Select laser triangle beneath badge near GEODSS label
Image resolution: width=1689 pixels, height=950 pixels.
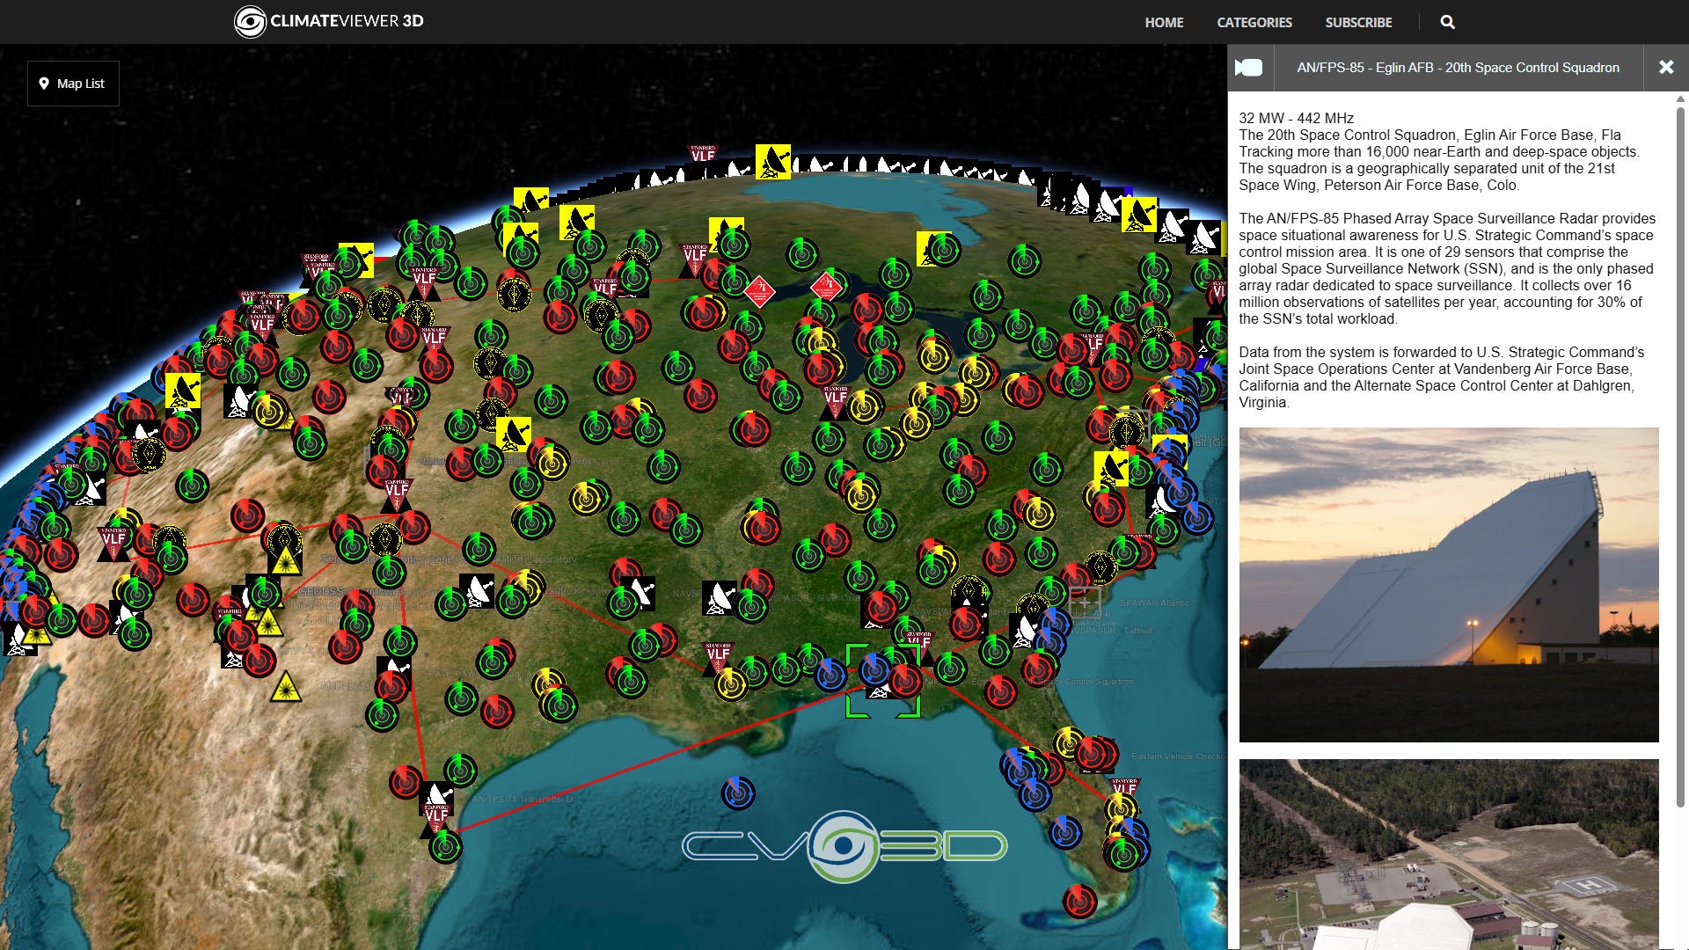(286, 563)
